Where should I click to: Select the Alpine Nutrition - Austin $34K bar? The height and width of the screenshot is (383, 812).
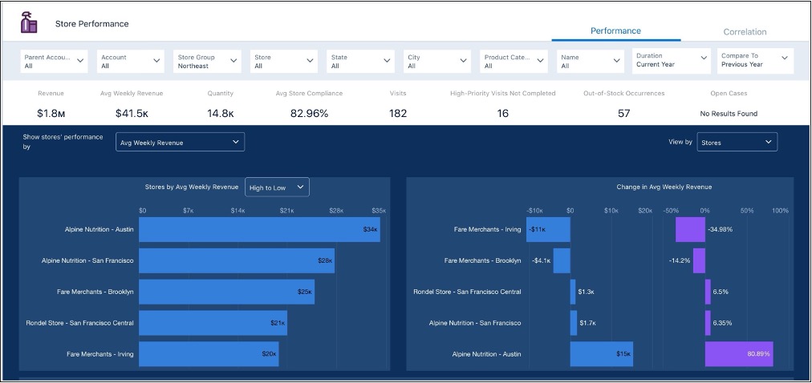tap(260, 229)
